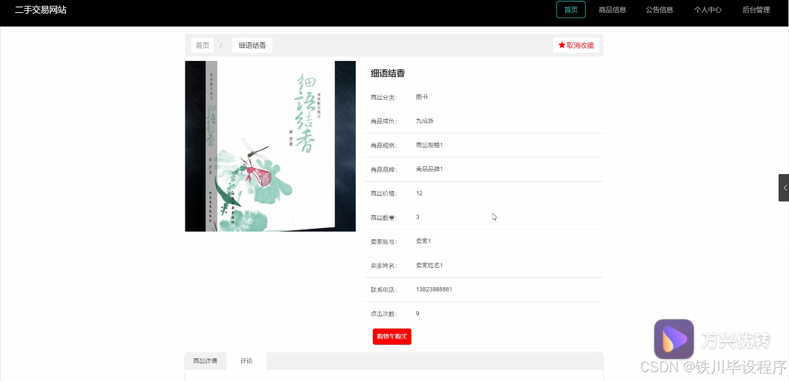Viewport: 789px width, 381px height.
Task: Click the 细语结香 breadcrumb item
Action: pos(252,45)
